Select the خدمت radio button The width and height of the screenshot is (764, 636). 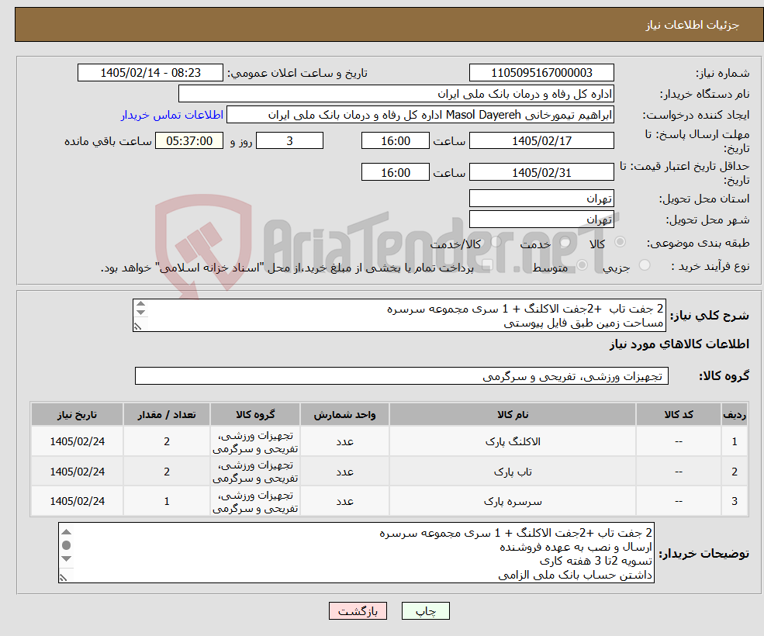(x=565, y=242)
